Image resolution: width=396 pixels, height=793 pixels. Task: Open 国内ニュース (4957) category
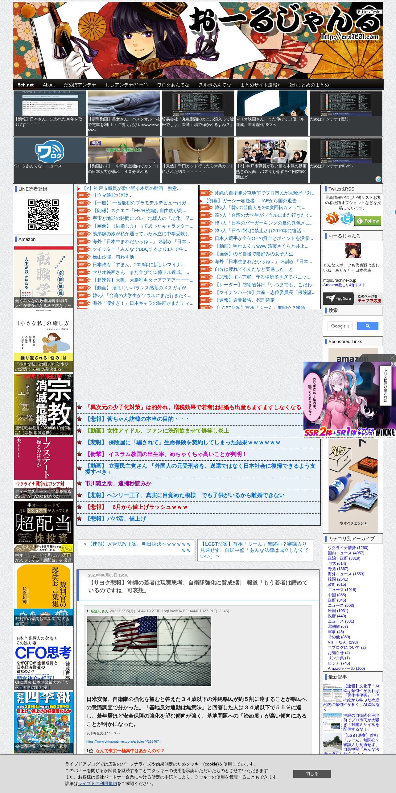click(346, 553)
